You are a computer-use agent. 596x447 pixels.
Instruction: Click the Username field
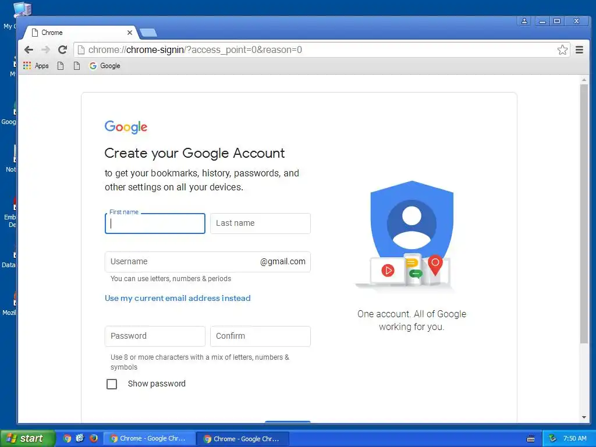[208, 262]
